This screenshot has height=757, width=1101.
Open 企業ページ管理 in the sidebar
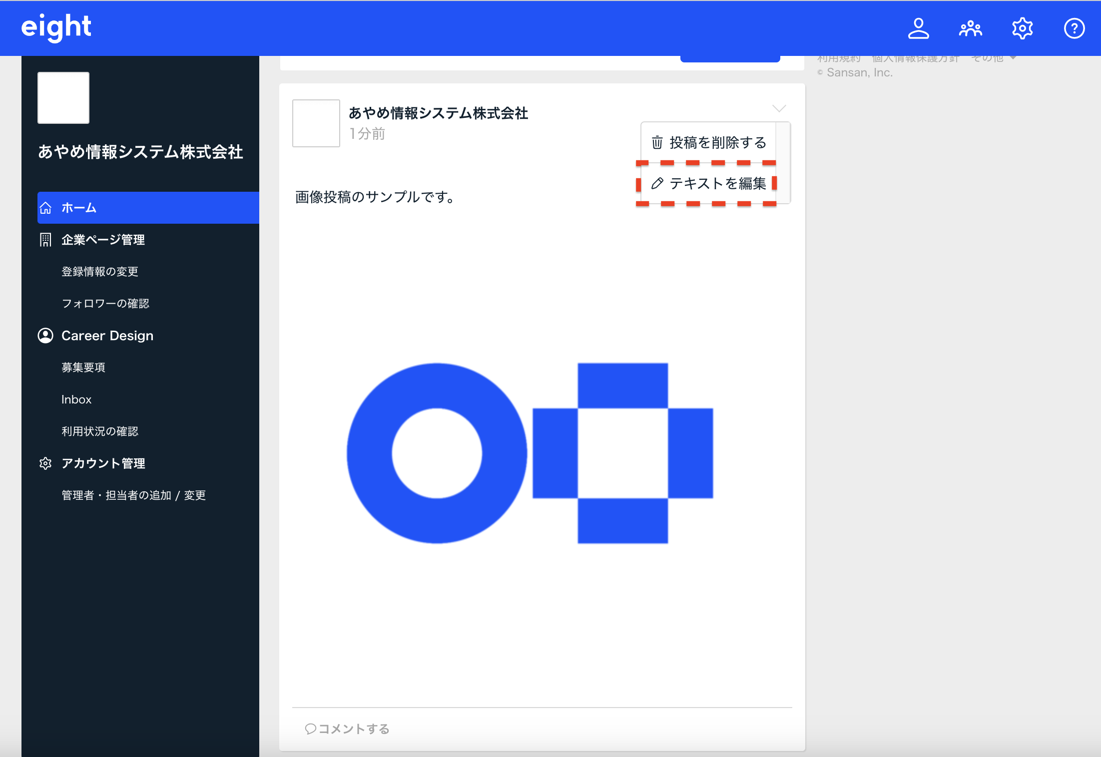(103, 240)
